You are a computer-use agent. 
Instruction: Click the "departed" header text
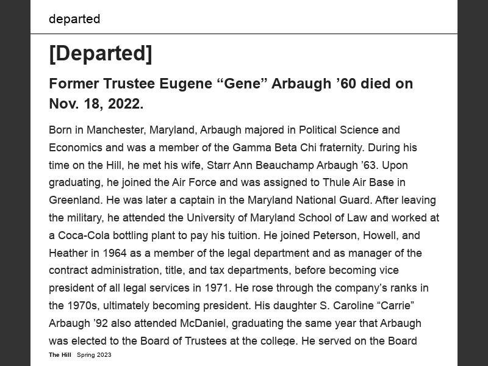coord(74,19)
